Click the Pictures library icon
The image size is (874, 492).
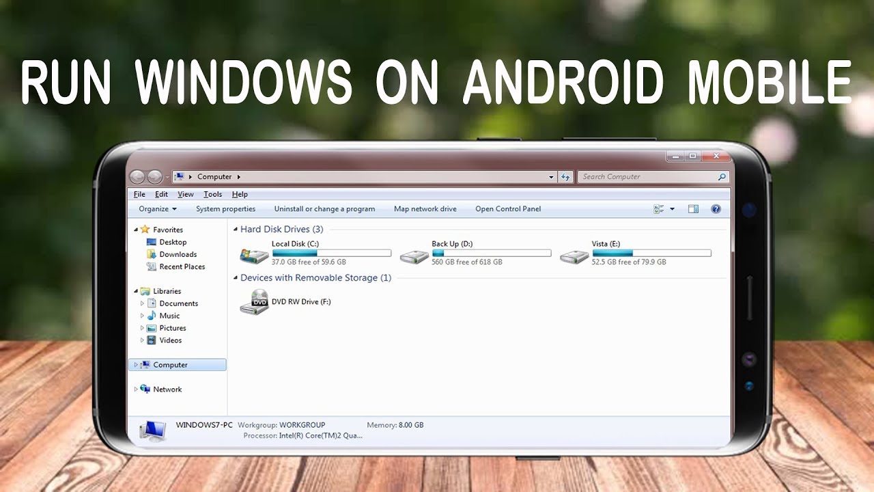click(152, 328)
